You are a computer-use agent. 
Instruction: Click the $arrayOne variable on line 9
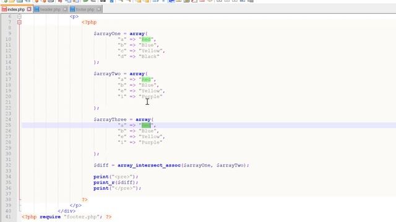[x=107, y=34]
